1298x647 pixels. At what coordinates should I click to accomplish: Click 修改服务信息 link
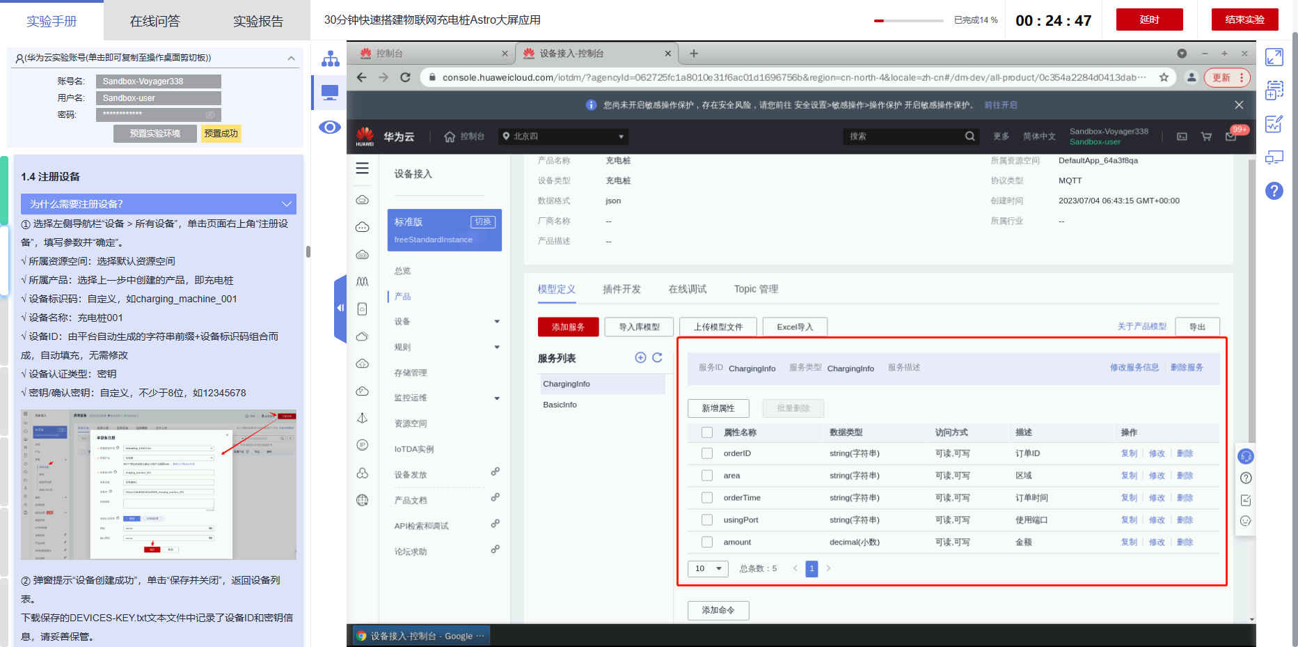(x=1134, y=368)
